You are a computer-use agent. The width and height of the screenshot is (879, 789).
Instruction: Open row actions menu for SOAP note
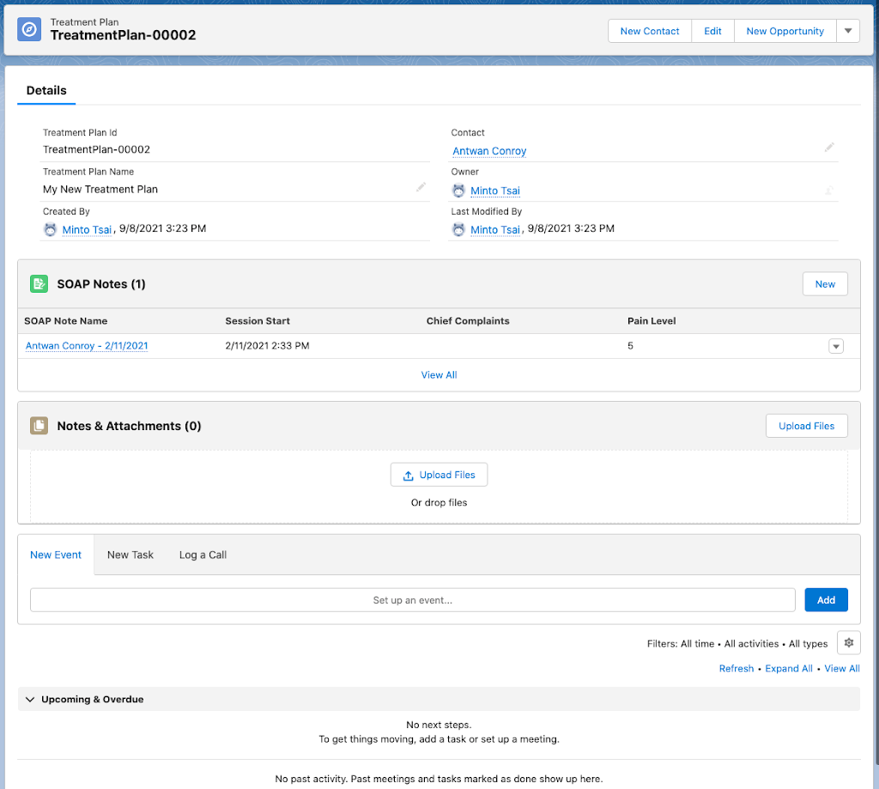[x=836, y=346]
